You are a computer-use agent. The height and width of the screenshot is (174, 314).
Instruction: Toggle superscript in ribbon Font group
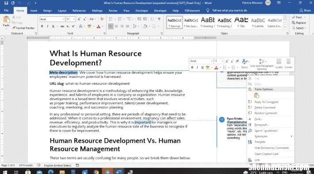point(73,26)
